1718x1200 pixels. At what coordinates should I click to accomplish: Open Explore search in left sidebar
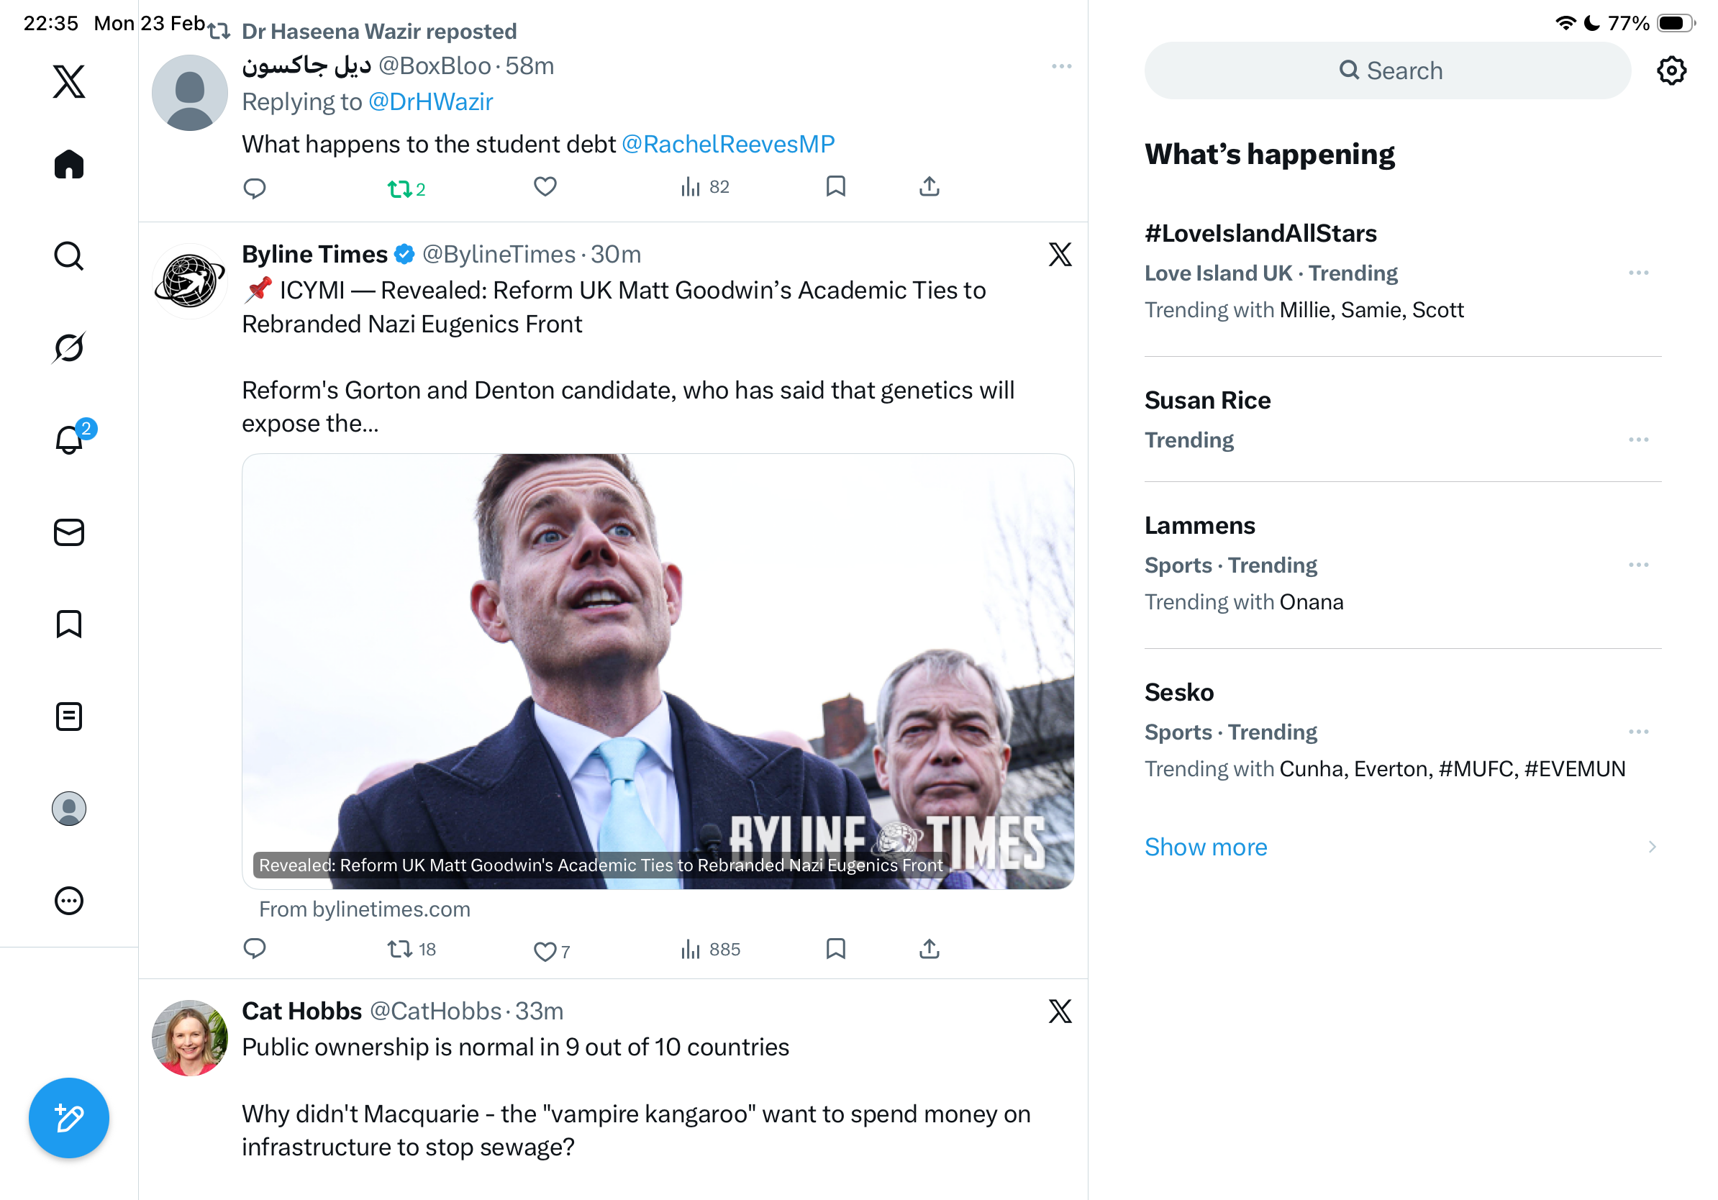69,256
